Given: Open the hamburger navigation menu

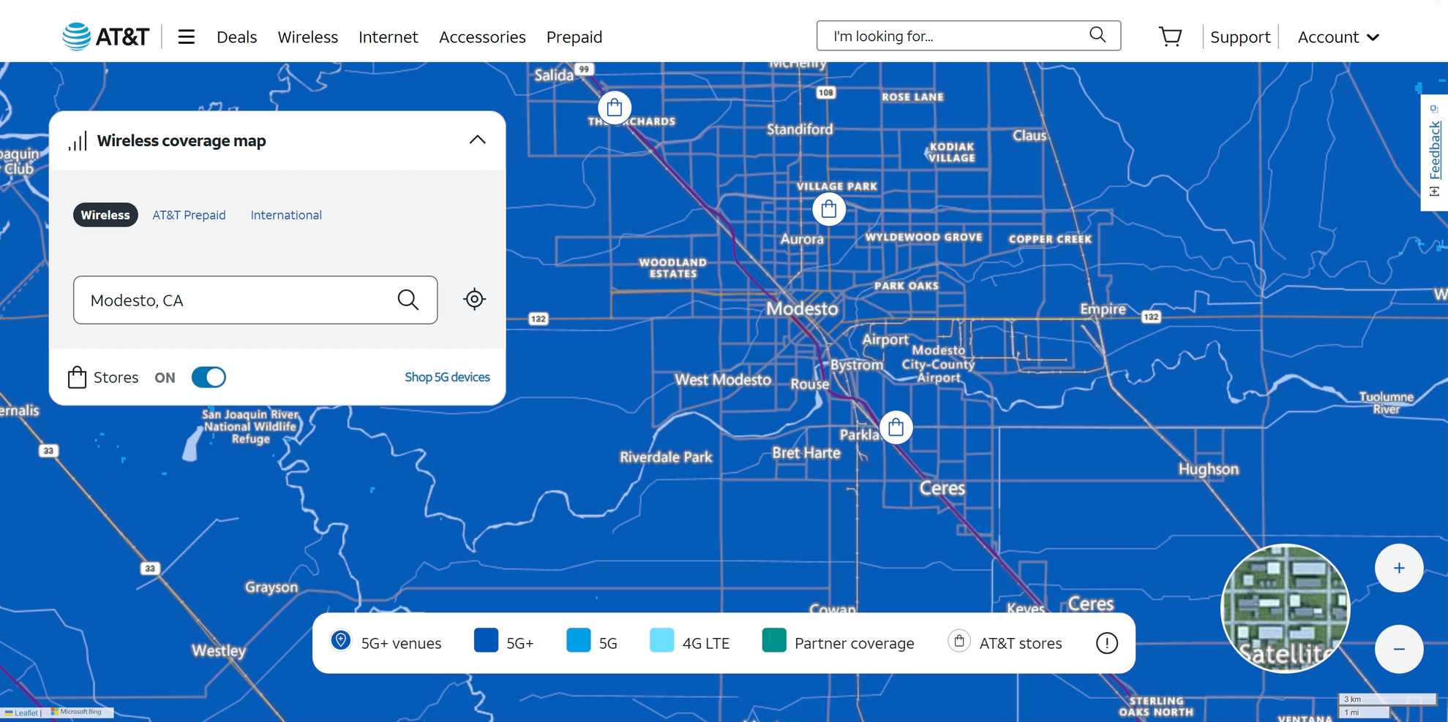Looking at the screenshot, I should tap(187, 37).
